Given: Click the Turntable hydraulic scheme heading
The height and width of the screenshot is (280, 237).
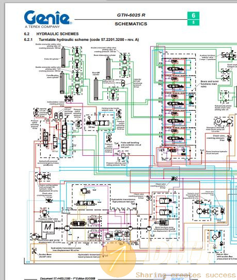Looking at the screenshot, I should click(x=89, y=39).
